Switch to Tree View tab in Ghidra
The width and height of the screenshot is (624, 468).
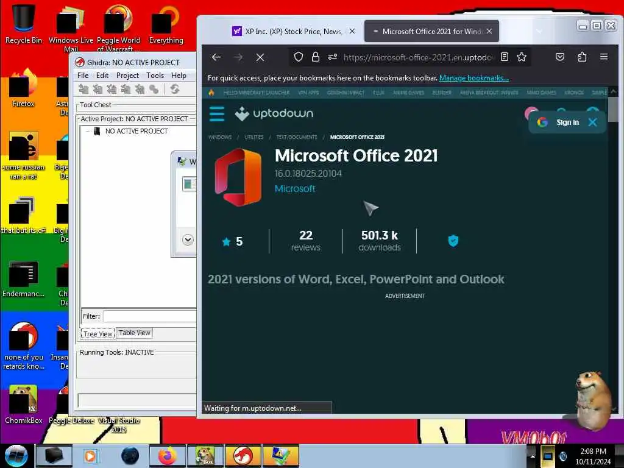pos(98,334)
